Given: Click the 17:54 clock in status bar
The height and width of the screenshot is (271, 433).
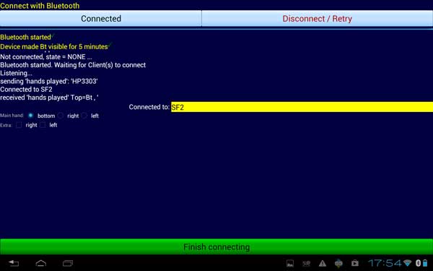Looking at the screenshot, I should [385, 263].
